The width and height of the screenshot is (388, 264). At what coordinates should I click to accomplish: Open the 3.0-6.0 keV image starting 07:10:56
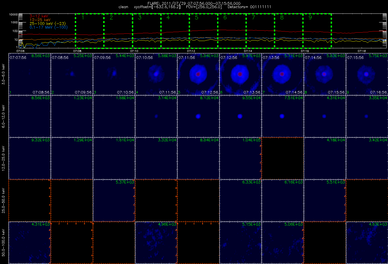[156, 74]
